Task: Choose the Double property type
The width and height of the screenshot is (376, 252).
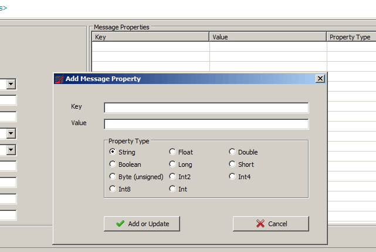Action: [232, 152]
